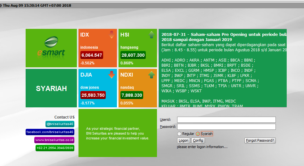
Task: Open facebook.com/bnisekuritas46 link
Action: [x=50, y=132]
